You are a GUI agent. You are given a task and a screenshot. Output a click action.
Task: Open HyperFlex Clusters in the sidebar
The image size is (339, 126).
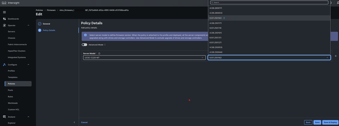(x=17, y=51)
